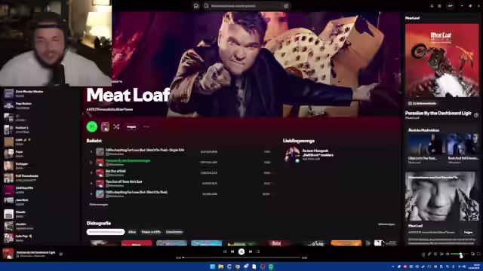
Task: Open the Bat Out of Hell cover in sidebar
Action: click(x=442, y=60)
